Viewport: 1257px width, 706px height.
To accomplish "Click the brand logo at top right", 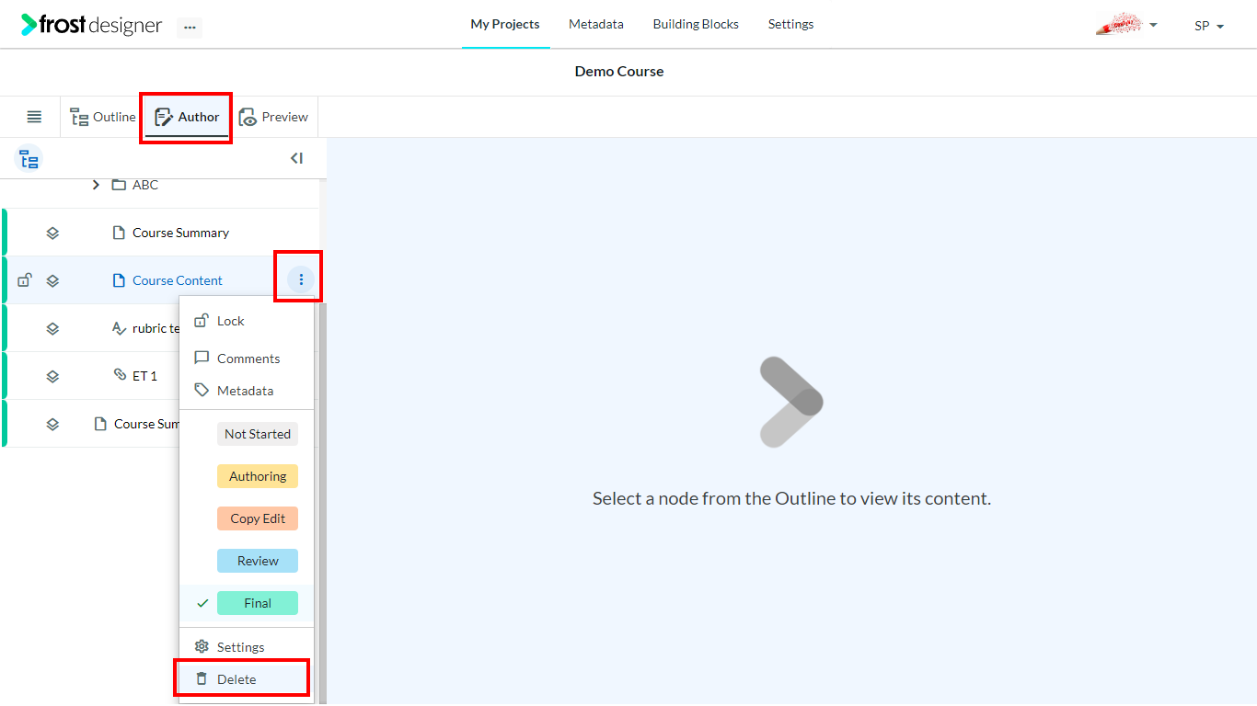I will pos(1119,25).
